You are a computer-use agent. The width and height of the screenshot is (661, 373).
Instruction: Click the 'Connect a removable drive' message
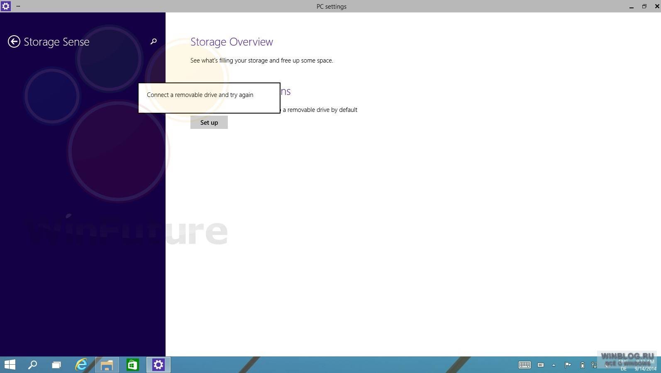pyautogui.click(x=200, y=95)
